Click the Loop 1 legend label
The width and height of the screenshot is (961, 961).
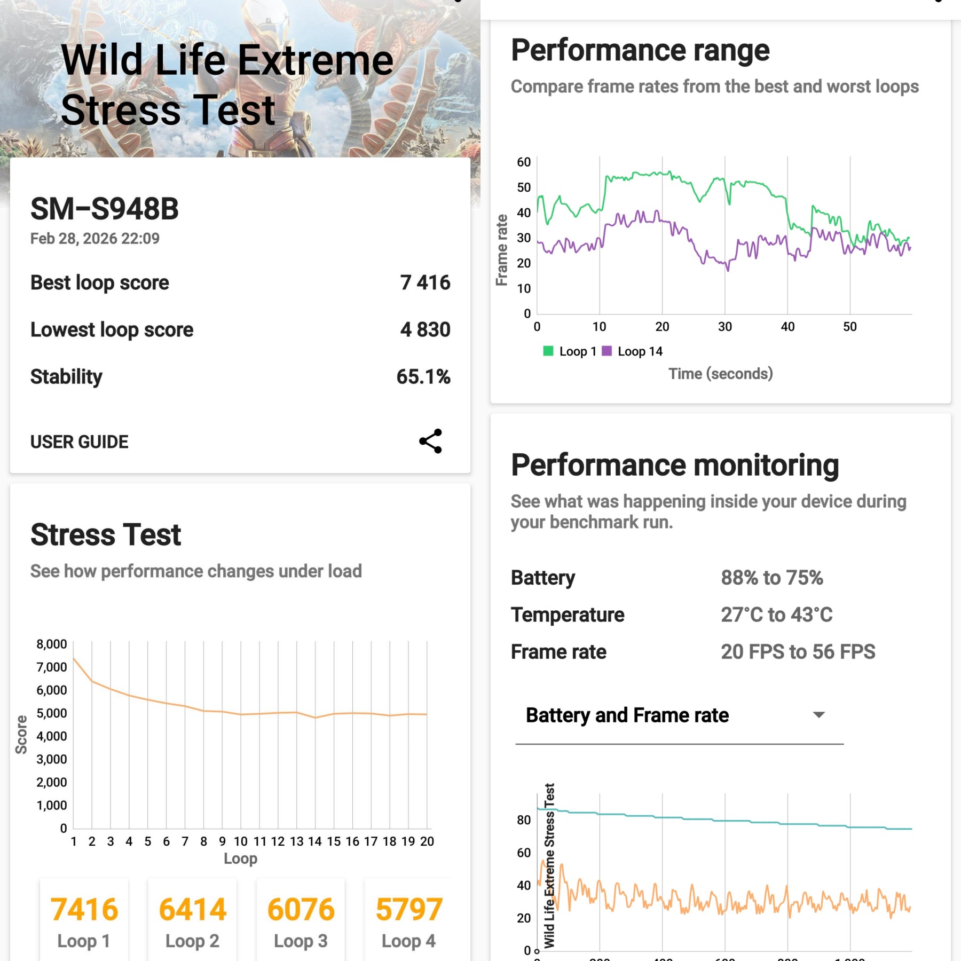click(x=577, y=351)
